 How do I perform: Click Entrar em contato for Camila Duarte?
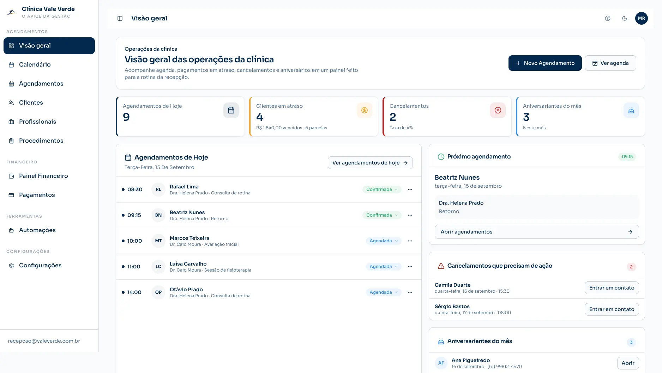pyautogui.click(x=612, y=288)
